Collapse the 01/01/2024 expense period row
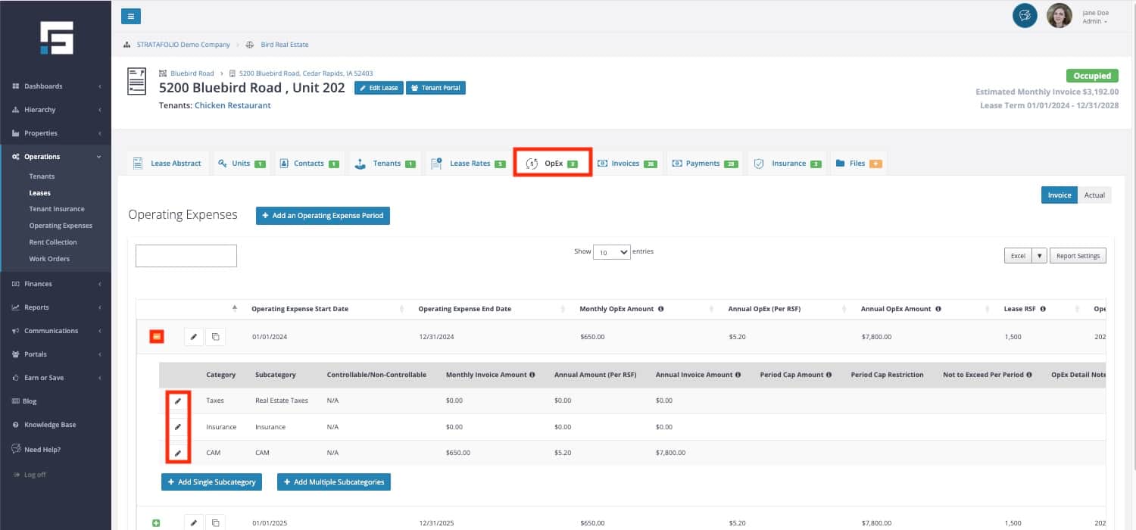The height and width of the screenshot is (530, 1136). [x=156, y=336]
